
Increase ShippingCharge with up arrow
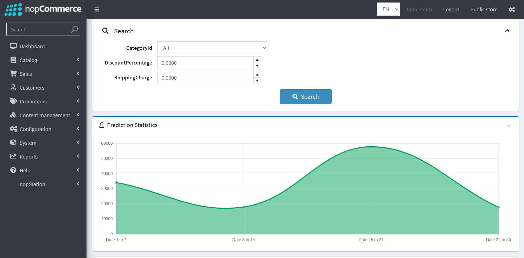[257, 75]
